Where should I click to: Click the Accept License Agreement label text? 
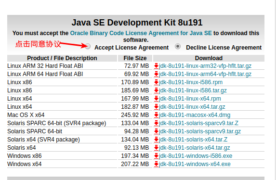pyautogui.click(x=132, y=48)
